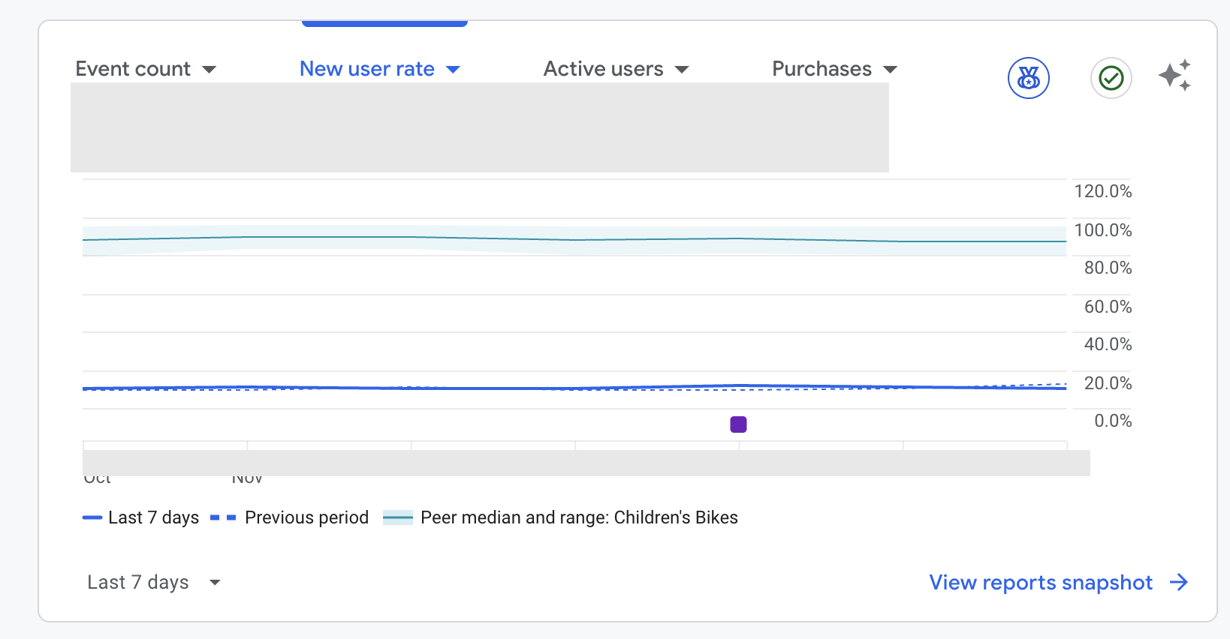This screenshot has width=1230, height=639.
Task: Select the New user rate metric label
Action: click(366, 69)
